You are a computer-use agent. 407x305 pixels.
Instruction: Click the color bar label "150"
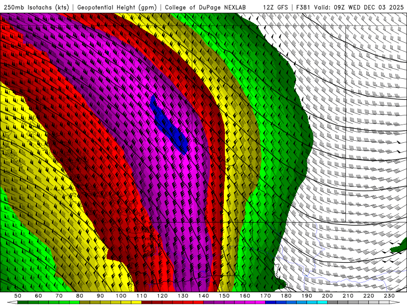click(224, 296)
